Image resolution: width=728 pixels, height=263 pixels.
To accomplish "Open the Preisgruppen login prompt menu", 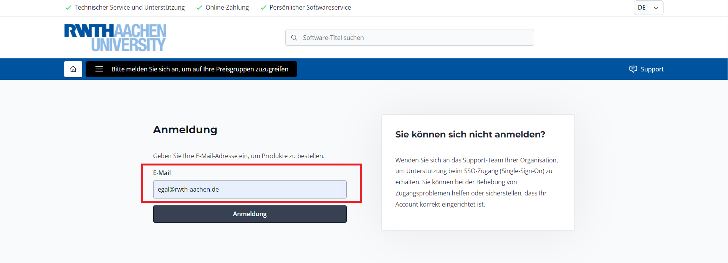I will [x=200, y=69].
